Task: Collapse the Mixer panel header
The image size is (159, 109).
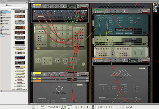Action: point(94,1)
